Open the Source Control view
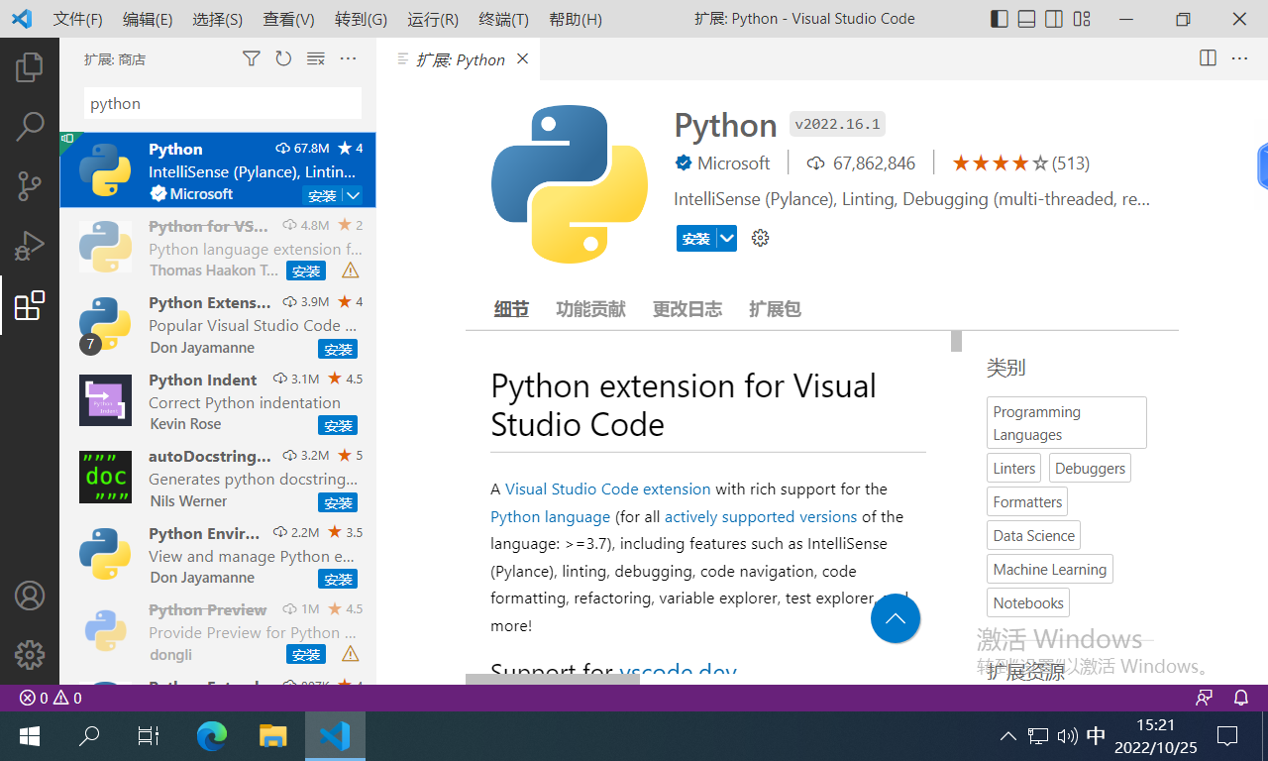The height and width of the screenshot is (761, 1268). point(30,185)
